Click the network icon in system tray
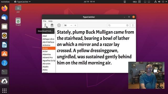Screen dimensions: 168x94 coord(155,2)
